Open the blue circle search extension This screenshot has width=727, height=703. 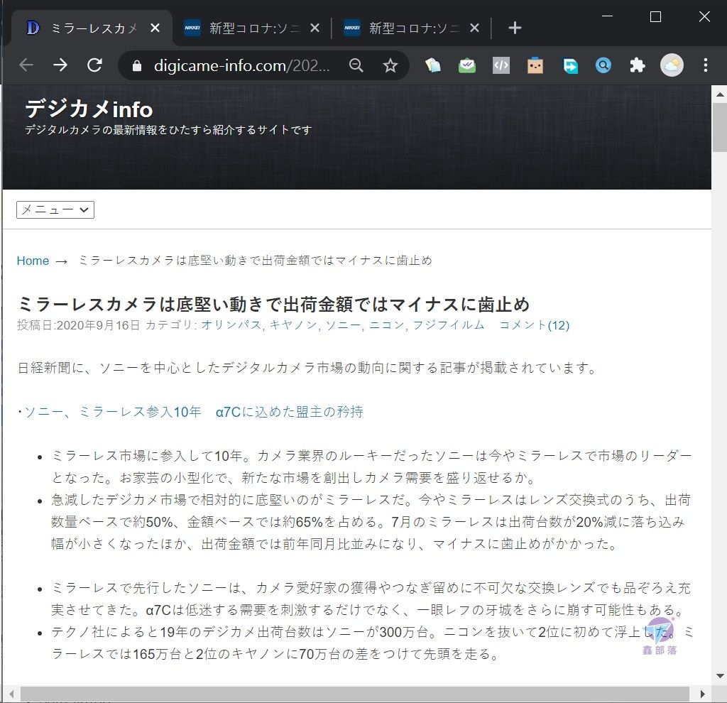(603, 65)
